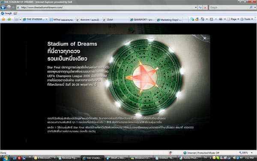
Task: Open the search provider dropdown arrow
Action: 255,7
